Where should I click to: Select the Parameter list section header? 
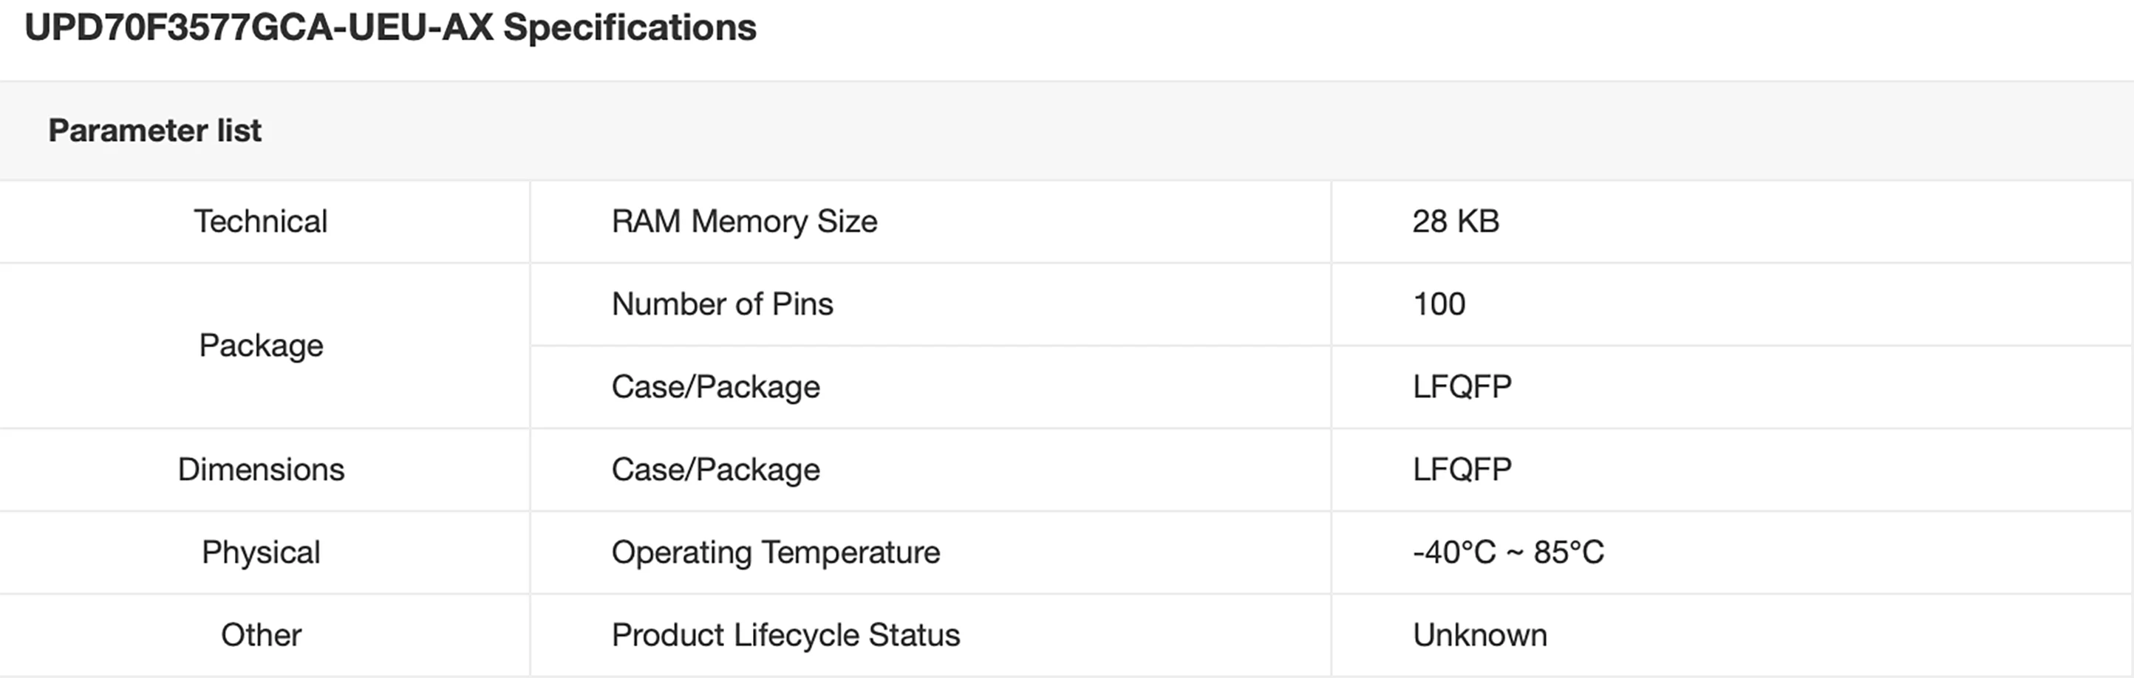click(x=155, y=131)
